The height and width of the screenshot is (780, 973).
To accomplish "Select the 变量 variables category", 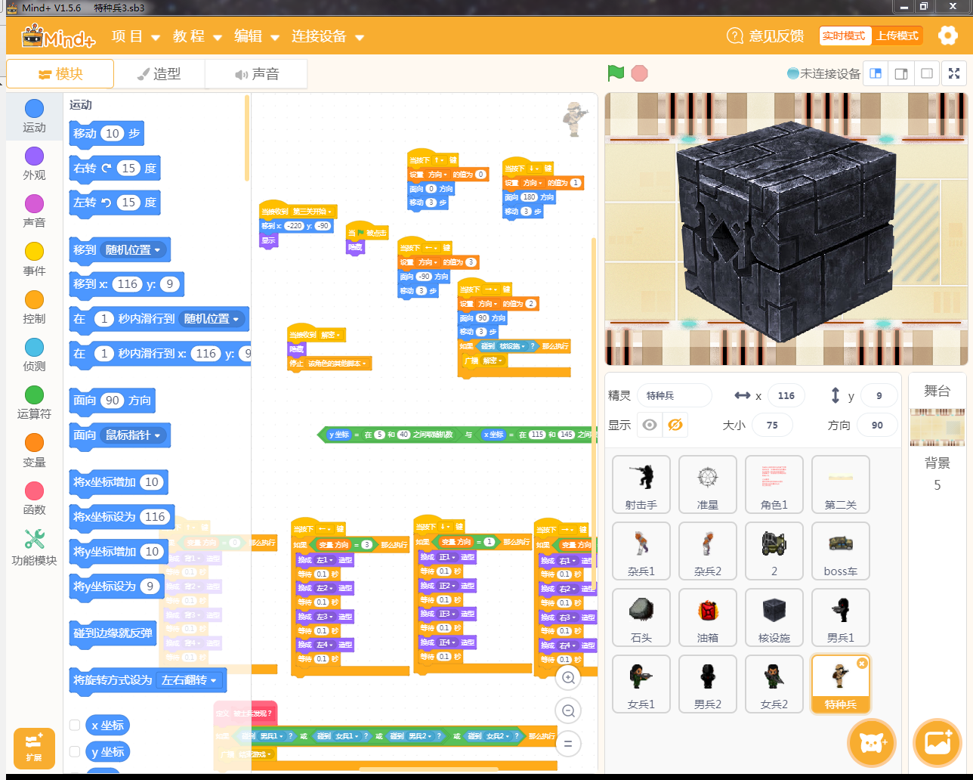I will coord(34,450).
